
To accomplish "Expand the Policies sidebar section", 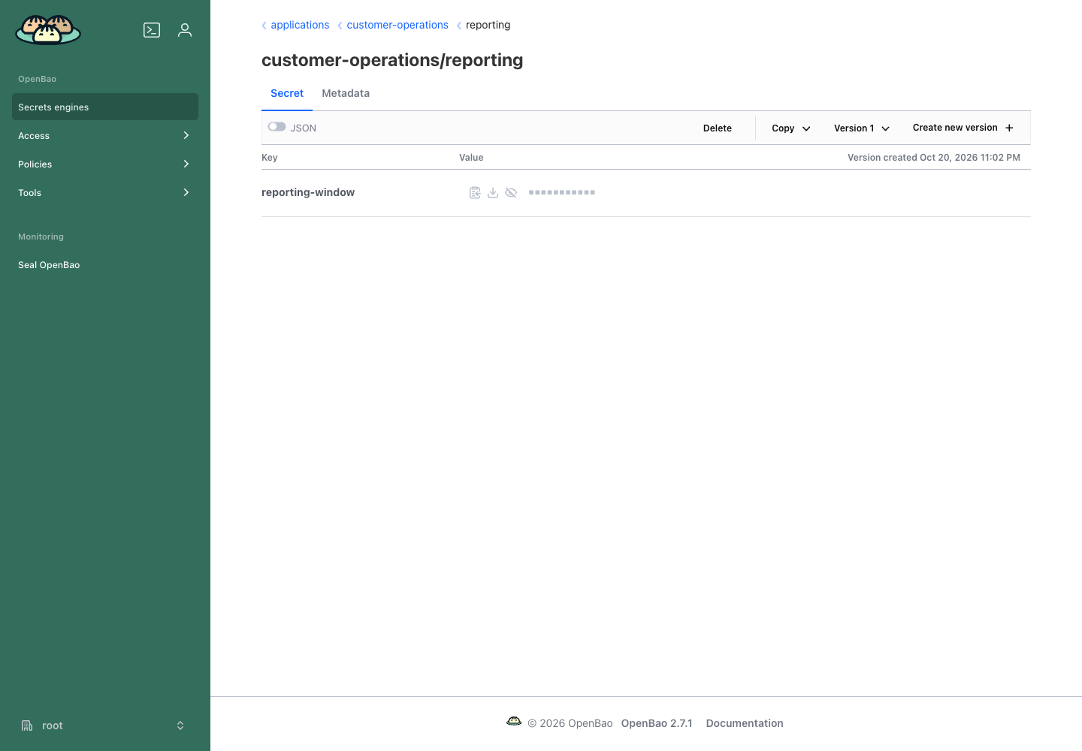I will point(105,164).
